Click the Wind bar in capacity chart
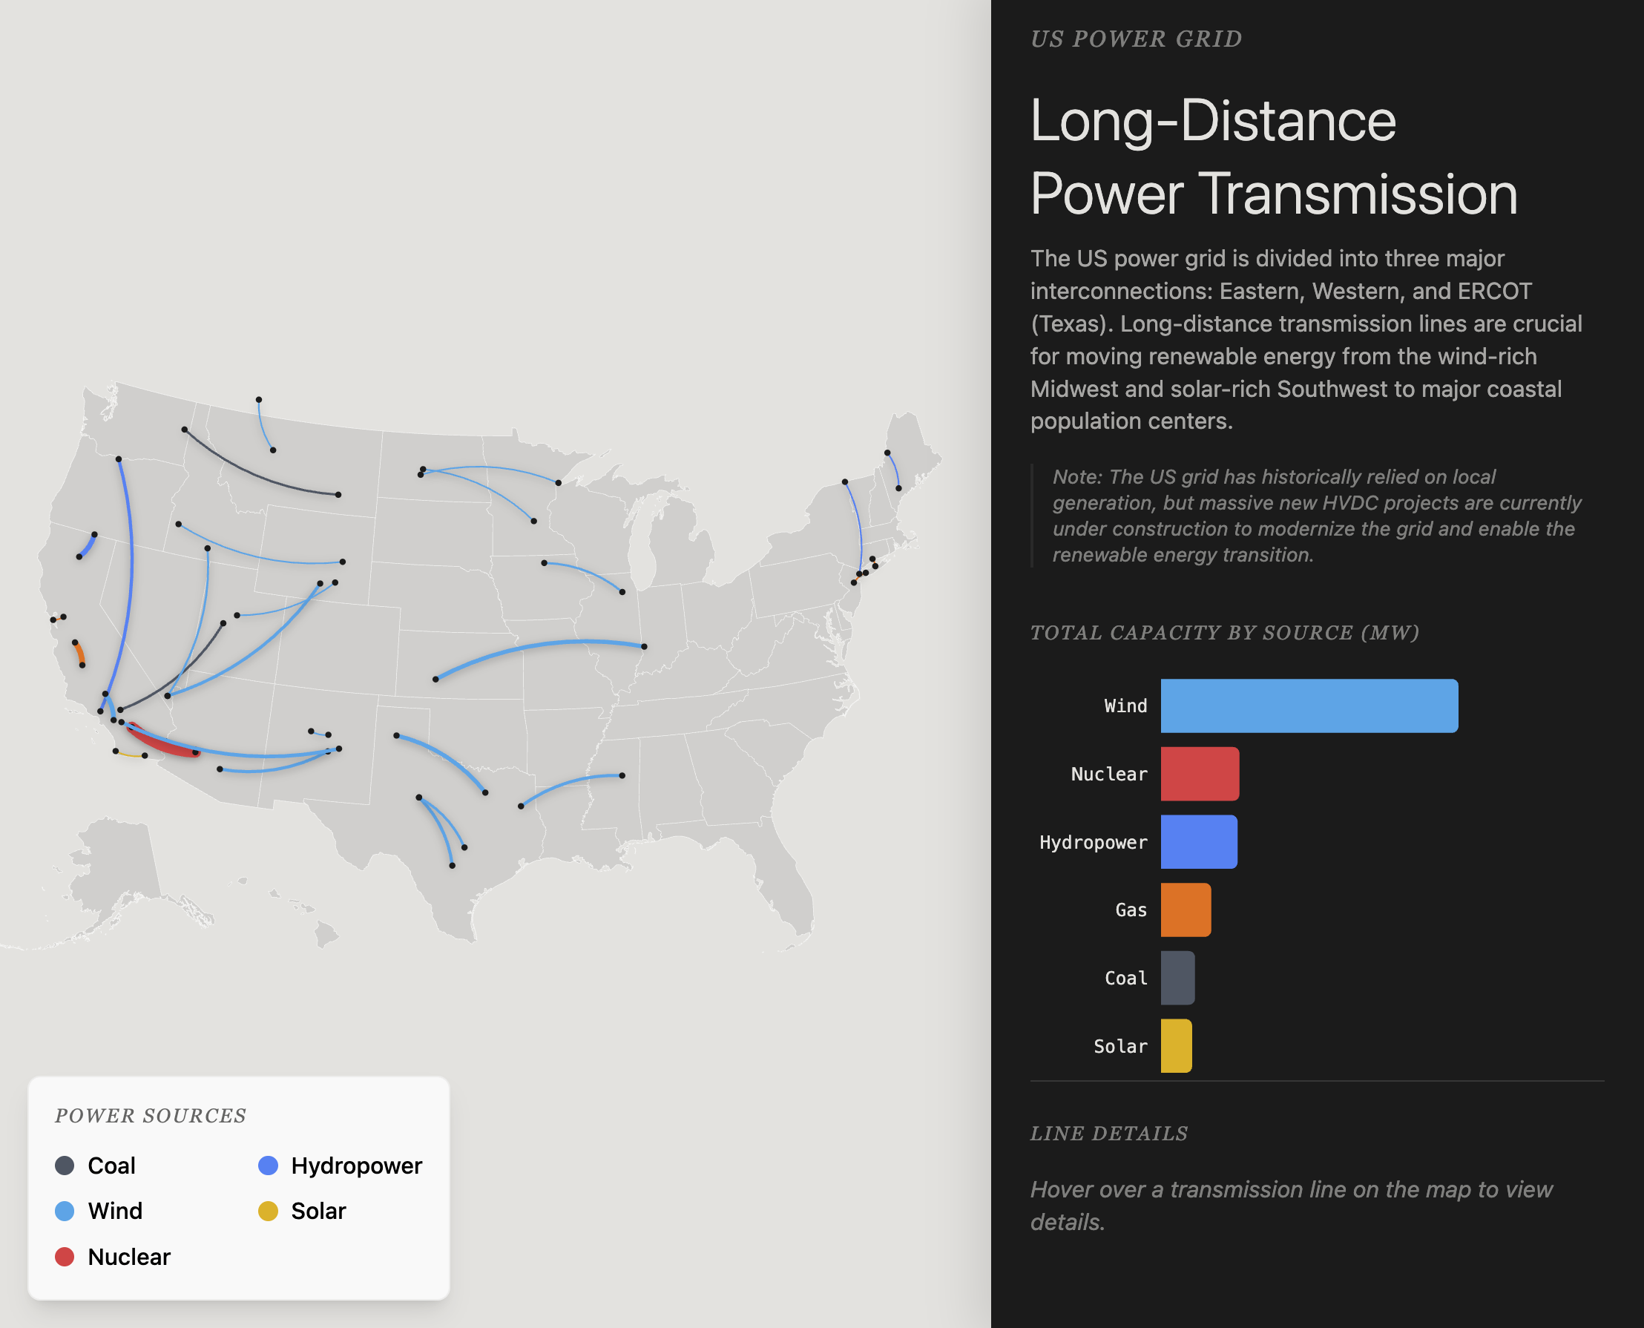The height and width of the screenshot is (1328, 1644). (1308, 706)
